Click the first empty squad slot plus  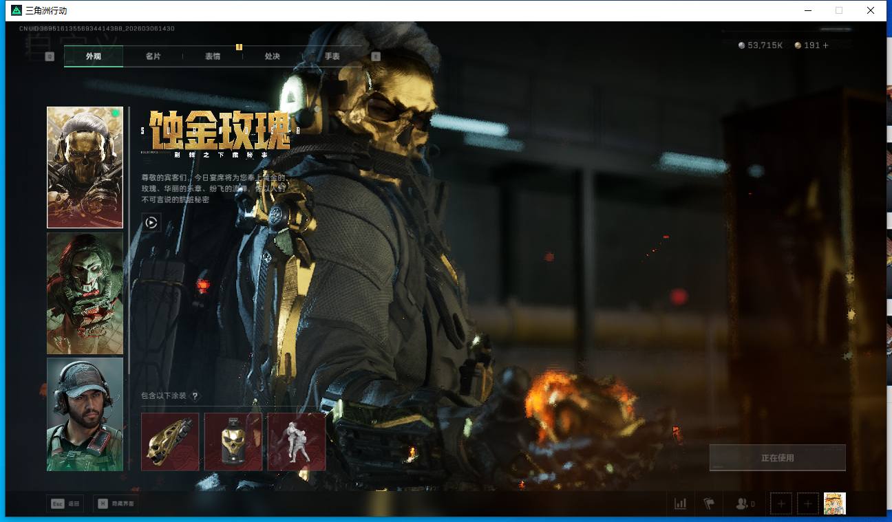pos(781,504)
